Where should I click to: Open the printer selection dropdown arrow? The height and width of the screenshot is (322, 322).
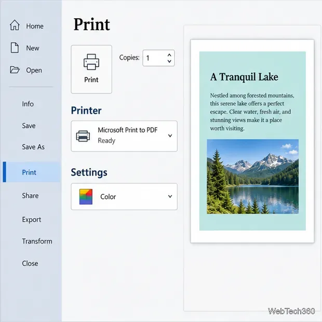point(170,136)
